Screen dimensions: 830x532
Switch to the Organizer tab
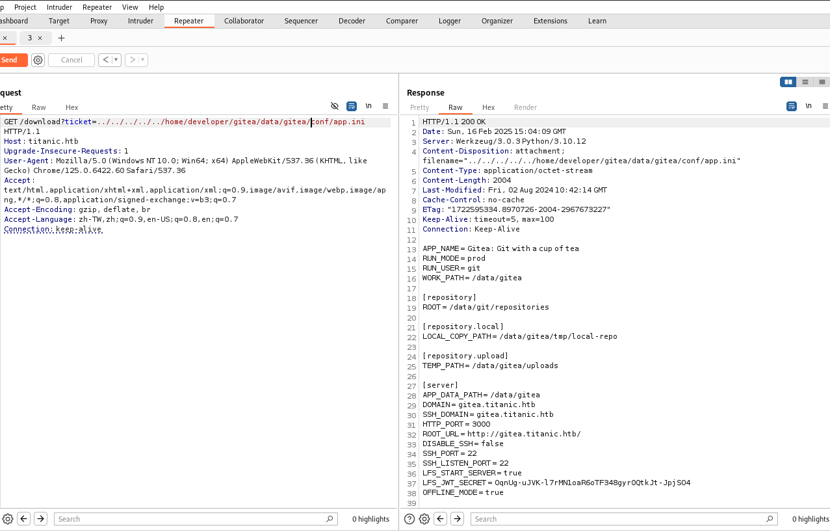pos(497,21)
